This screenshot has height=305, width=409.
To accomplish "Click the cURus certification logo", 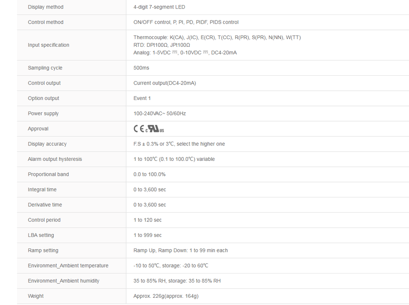I will (x=155, y=128).
